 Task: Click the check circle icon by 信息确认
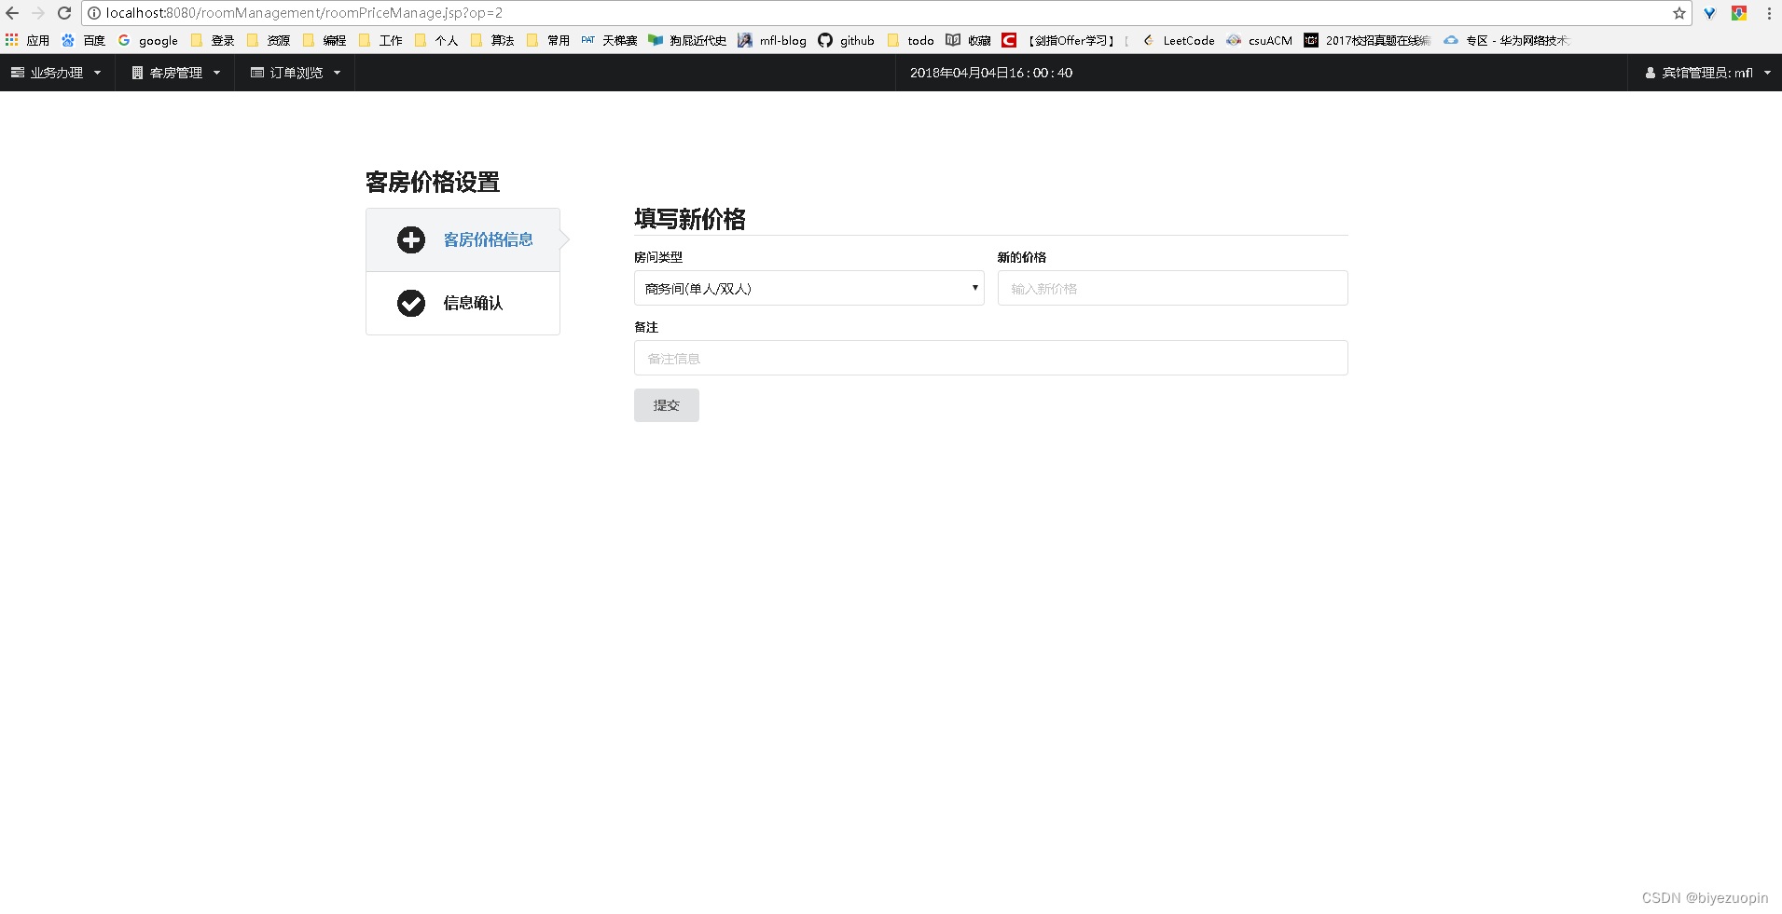(x=411, y=303)
